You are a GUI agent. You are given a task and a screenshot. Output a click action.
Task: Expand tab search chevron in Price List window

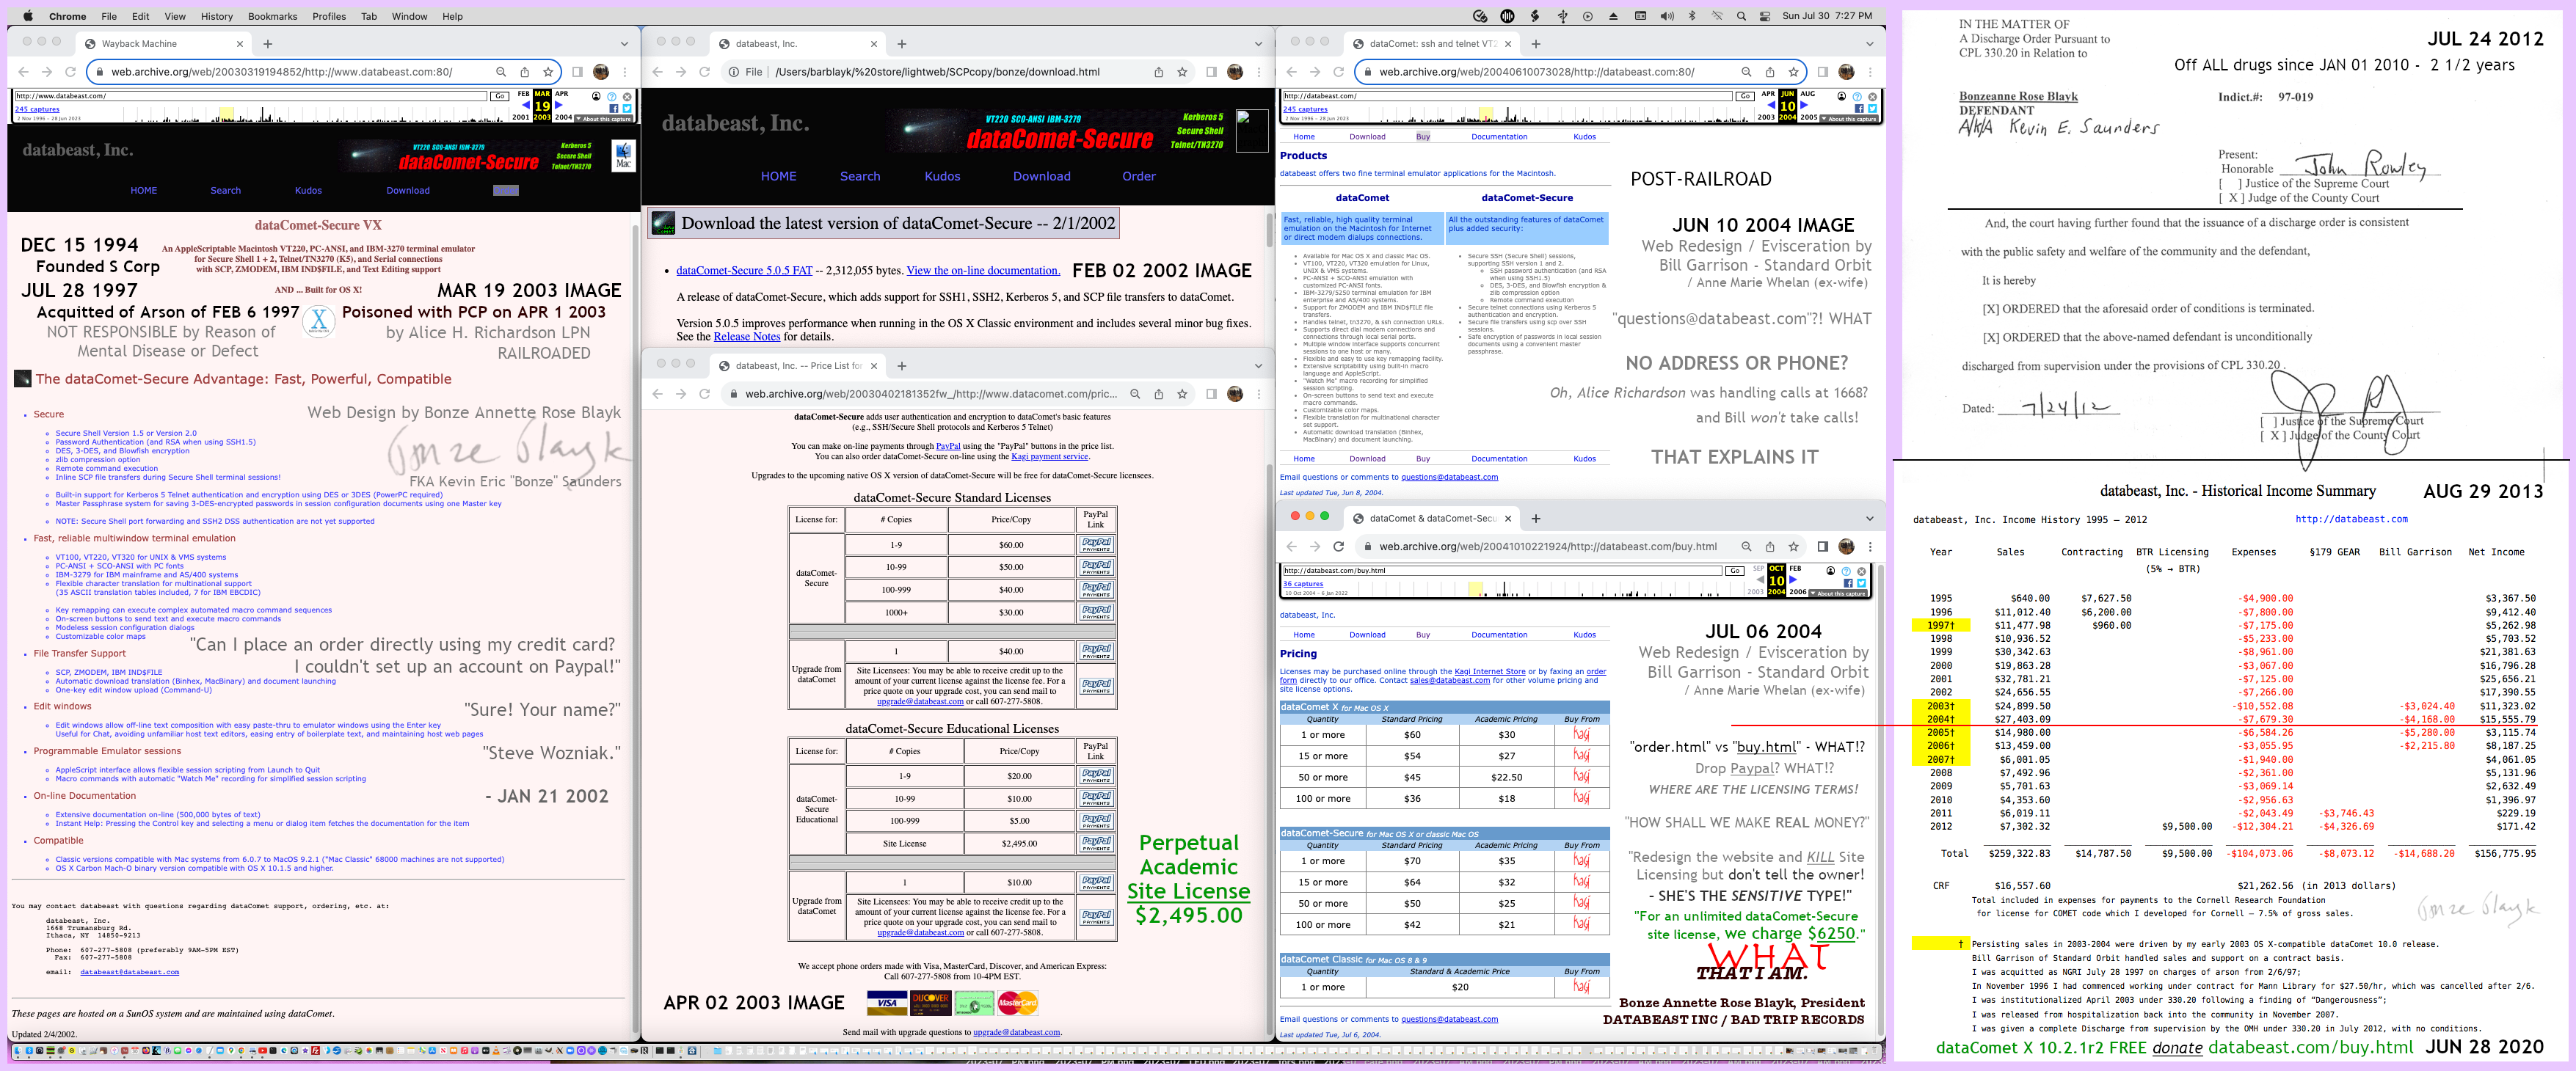[1258, 366]
